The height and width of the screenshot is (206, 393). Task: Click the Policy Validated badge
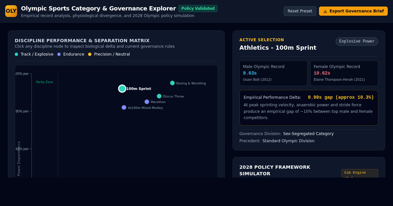tap(198, 9)
